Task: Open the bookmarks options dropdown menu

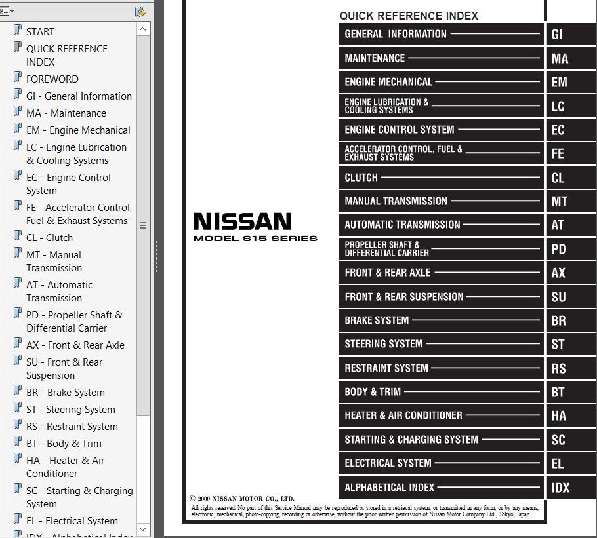Action: pyautogui.click(x=7, y=11)
